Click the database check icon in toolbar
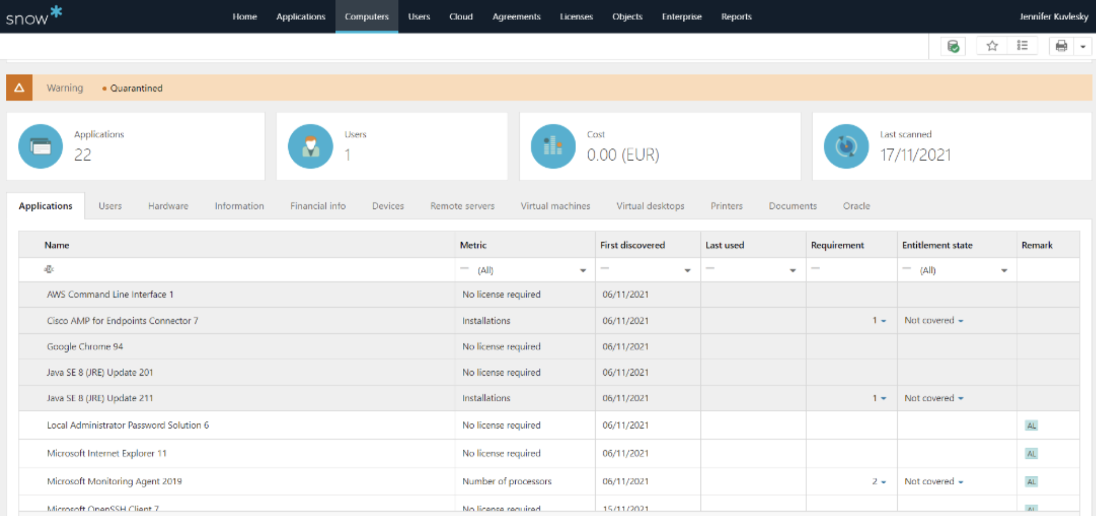 coord(953,47)
